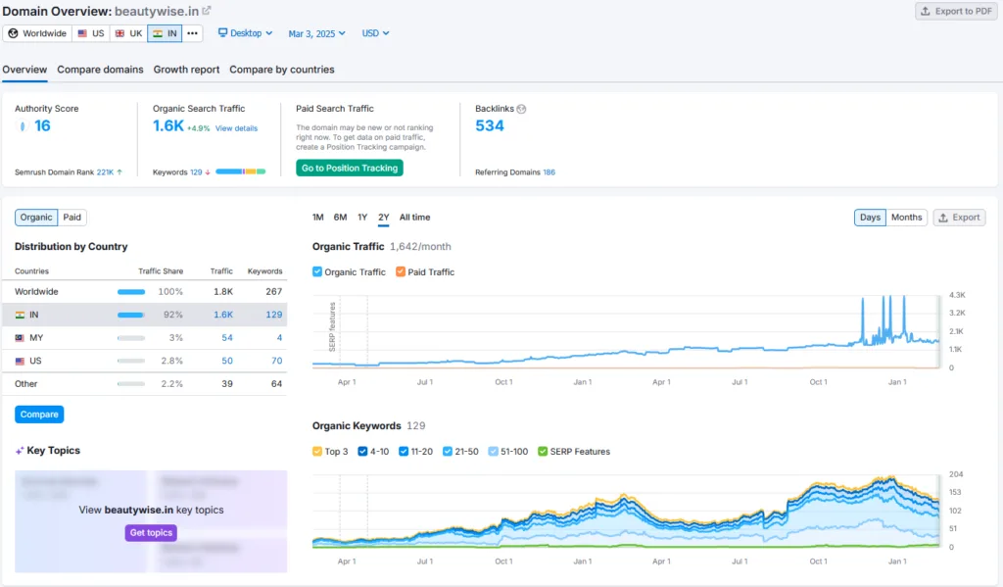Click the India flag in the country table
The width and height of the screenshot is (1003, 587).
click(20, 315)
